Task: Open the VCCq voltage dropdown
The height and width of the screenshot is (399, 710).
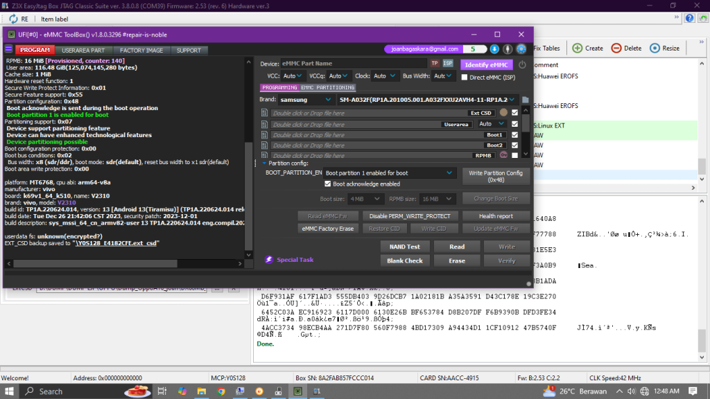Action: [338, 76]
